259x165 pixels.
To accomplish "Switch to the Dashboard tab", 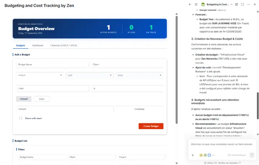I will pos(38,46).
